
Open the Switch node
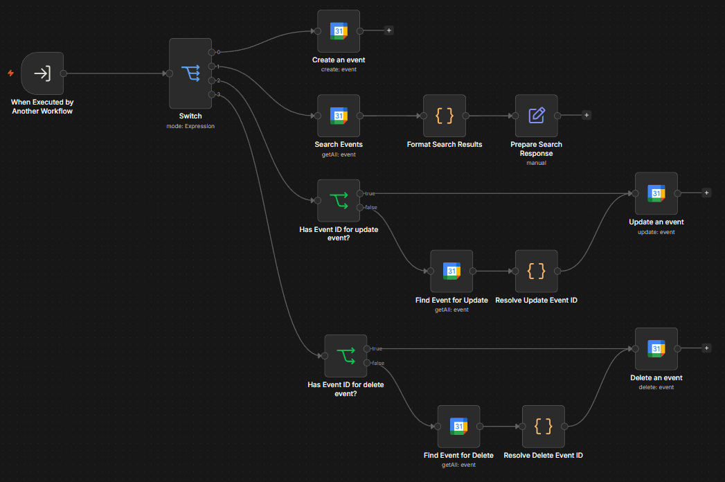click(x=190, y=73)
